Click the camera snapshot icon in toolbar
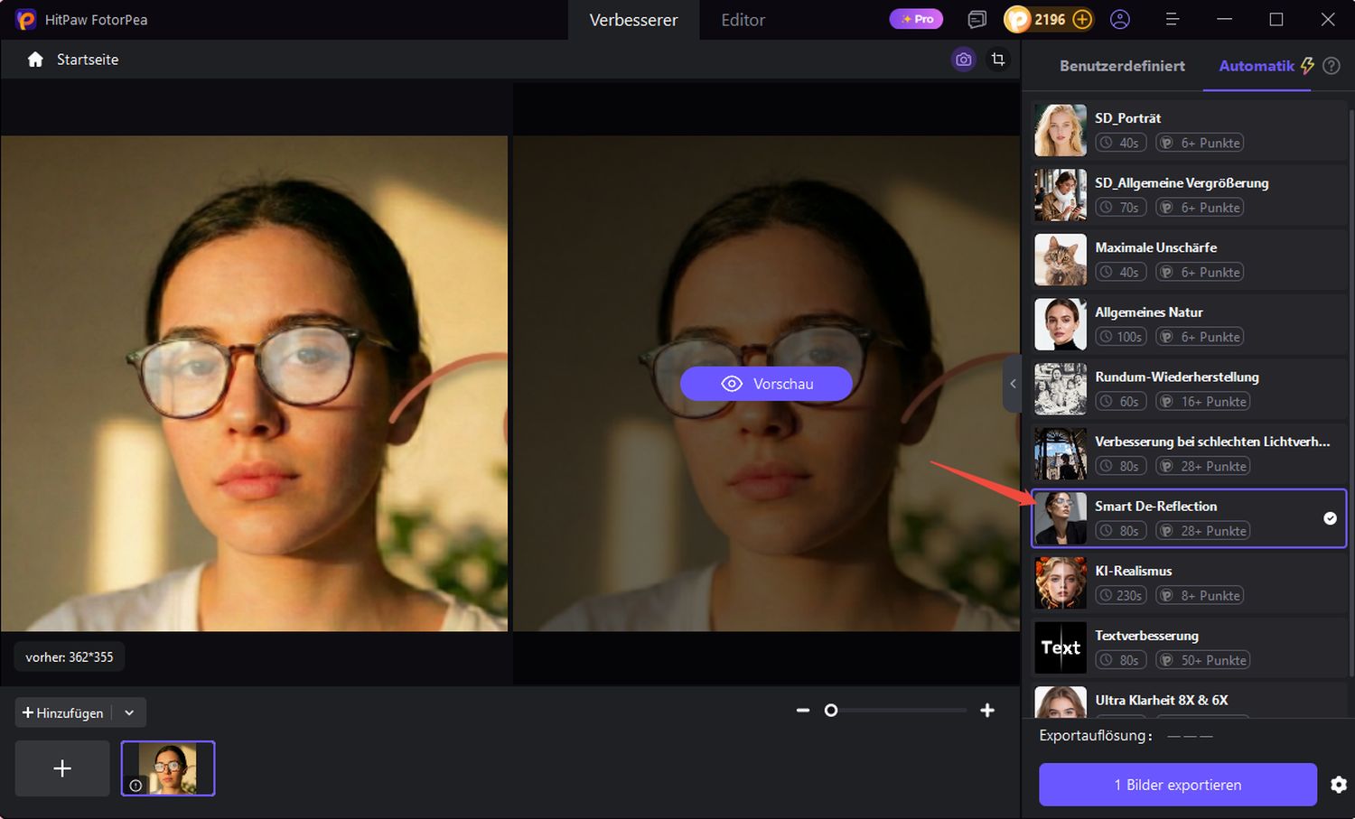This screenshot has width=1355, height=819. [964, 60]
